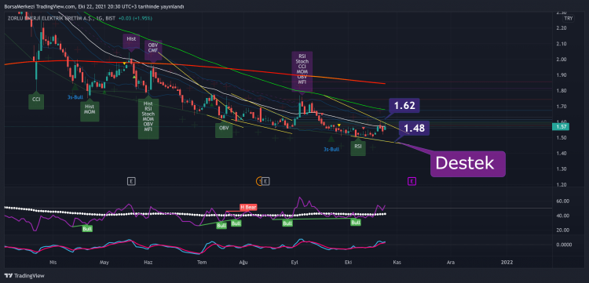Select the green Hist RSI Stoch MOM OBV MFI label
This screenshot has width=589, height=283.
click(148, 118)
